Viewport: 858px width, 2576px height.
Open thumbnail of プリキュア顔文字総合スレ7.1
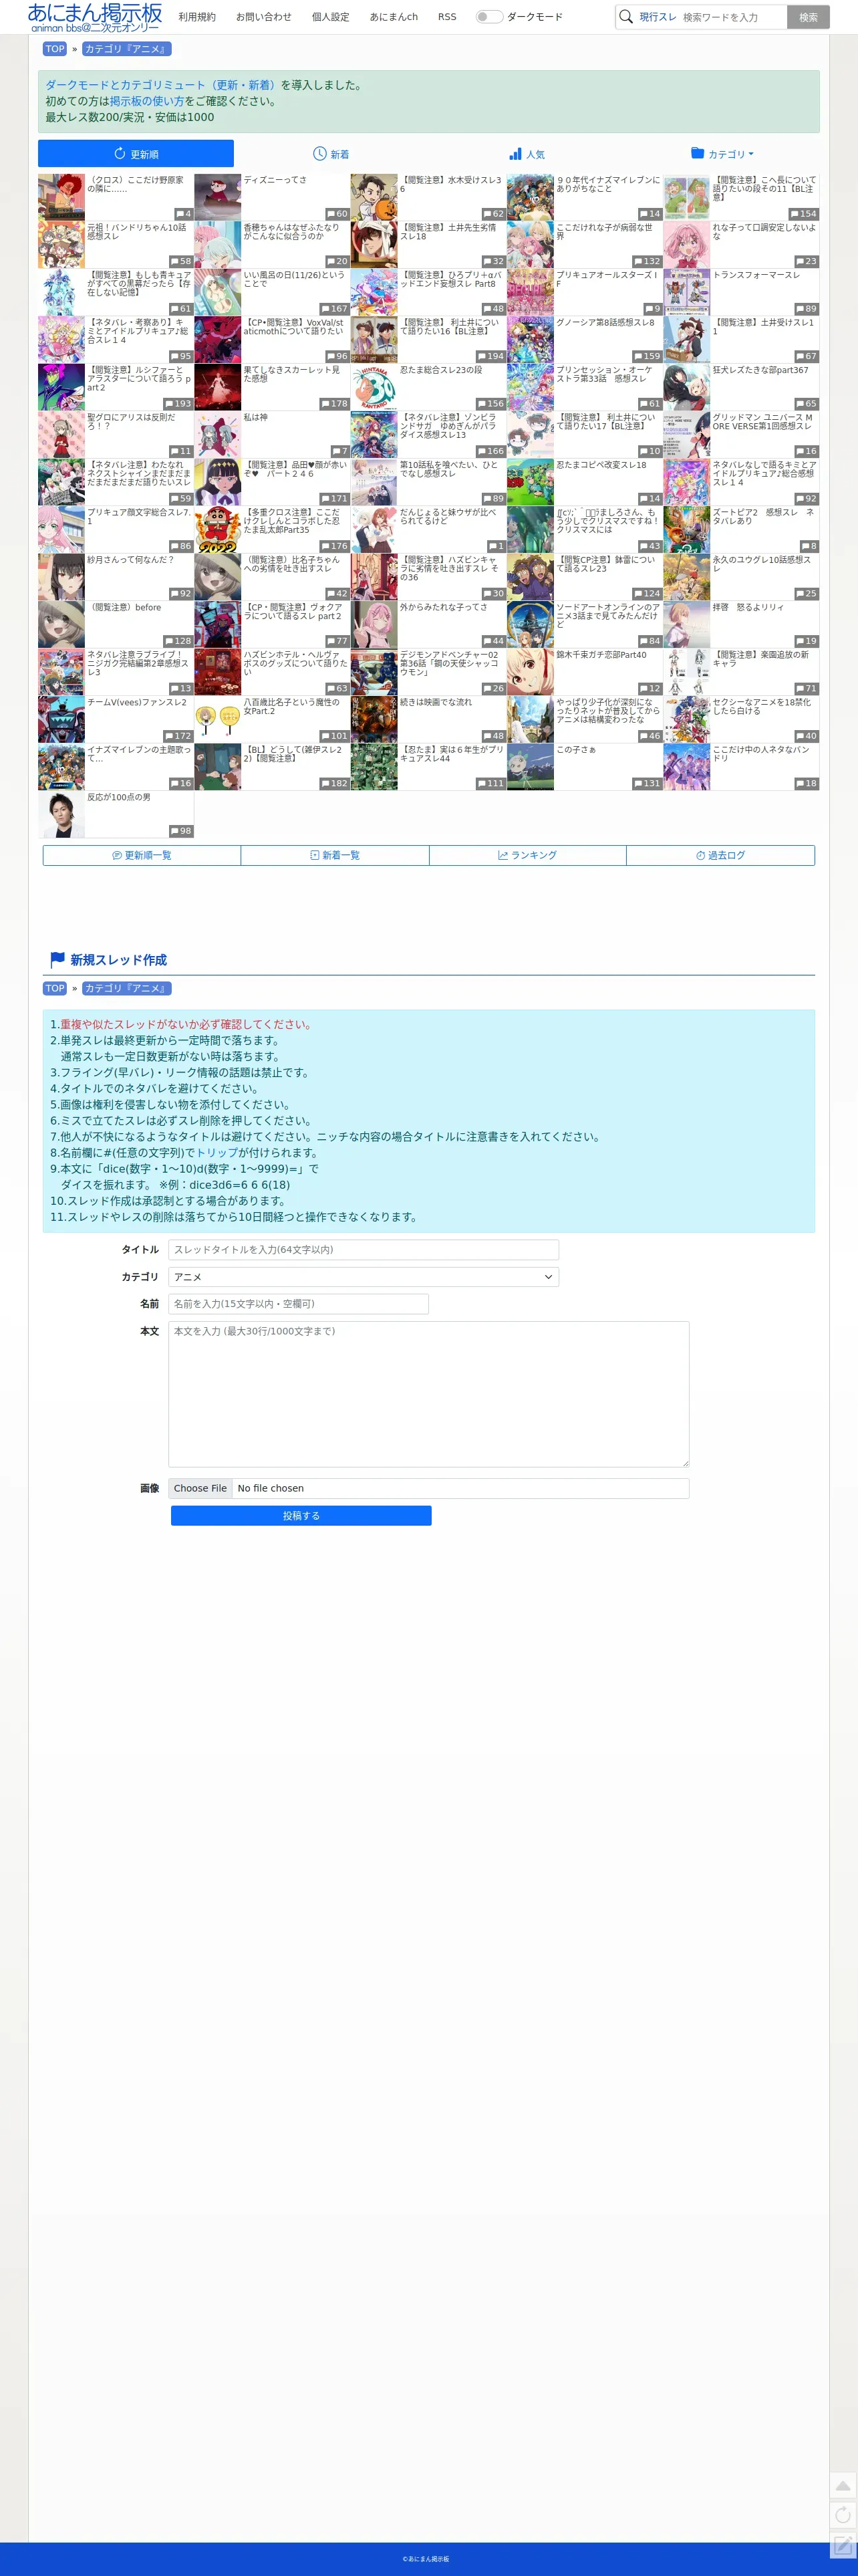61,529
